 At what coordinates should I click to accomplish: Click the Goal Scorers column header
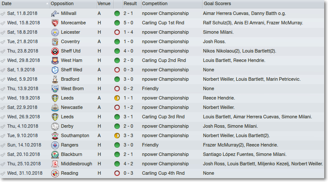[263, 3]
